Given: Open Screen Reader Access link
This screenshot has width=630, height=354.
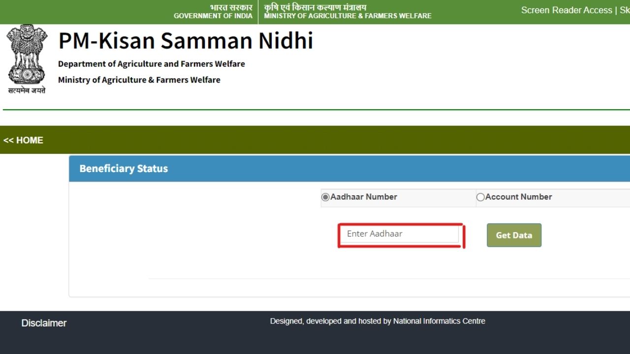Looking at the screenshot, I should click(x=567, y=10).
